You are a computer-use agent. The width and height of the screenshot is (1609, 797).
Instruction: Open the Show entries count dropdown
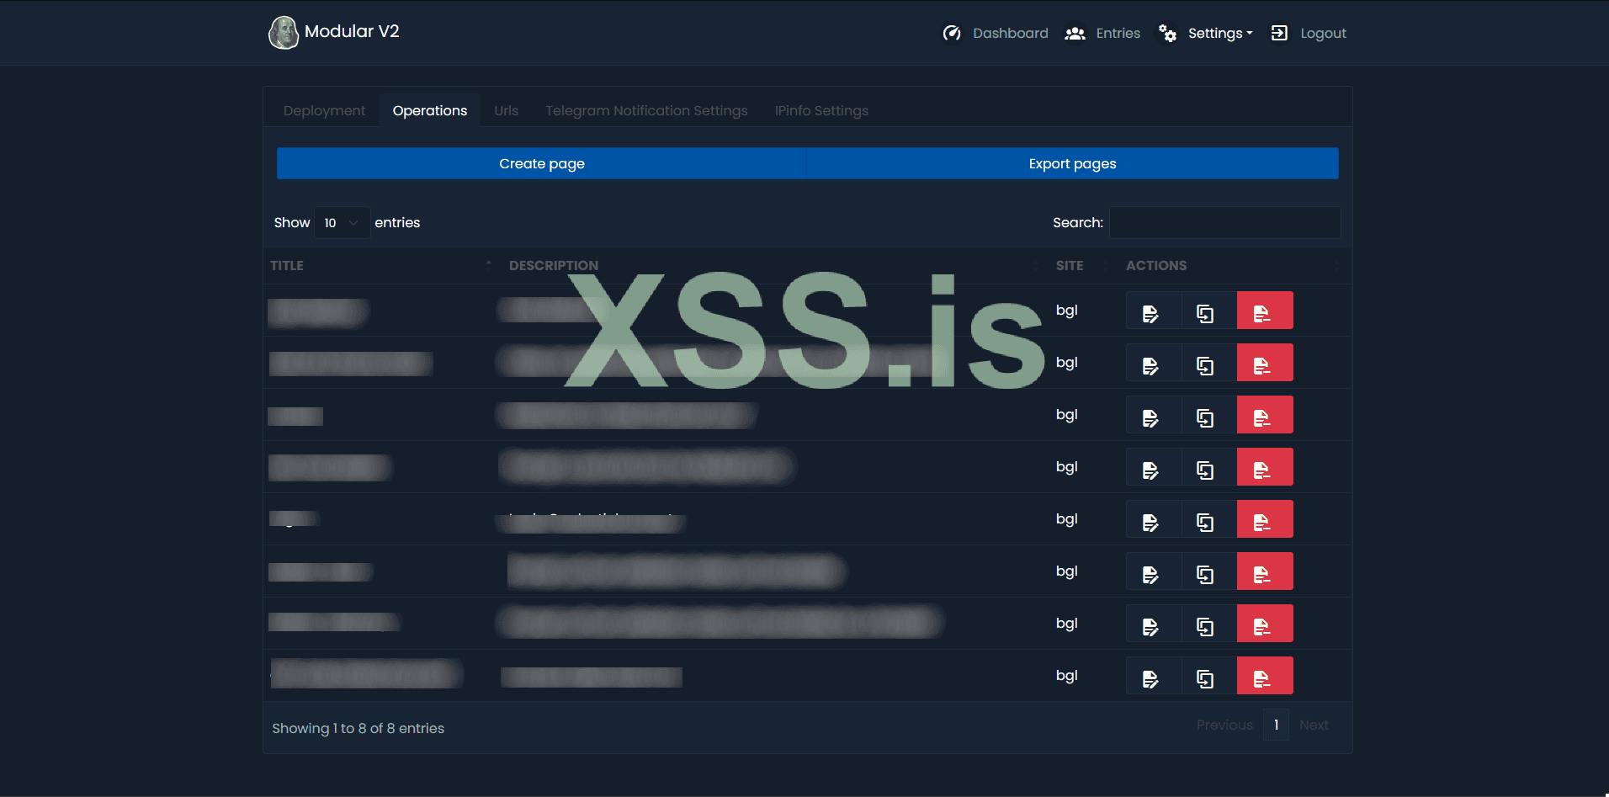pos(342,222)
